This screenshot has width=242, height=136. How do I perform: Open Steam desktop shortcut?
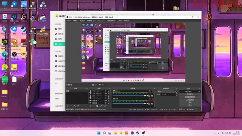(24, 31)
